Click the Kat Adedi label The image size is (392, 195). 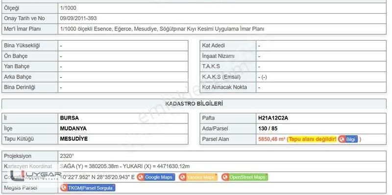[213, 46]
